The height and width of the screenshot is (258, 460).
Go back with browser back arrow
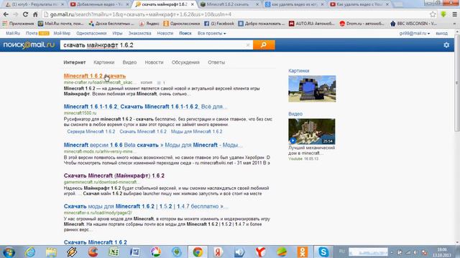[x=6, y=14]
